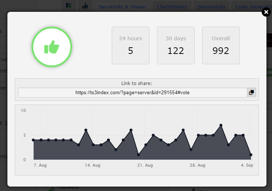Click the first data point on chart
272x191 pixels.
(33, 140)
